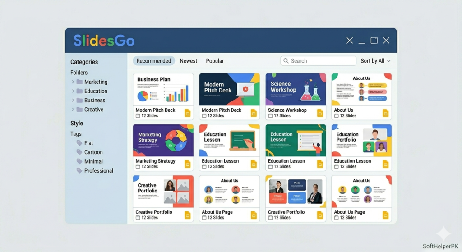Image resolution: width=462 pixels, height=252 pixels.
Task: Click the 'Tags' sidebar label
Action: click(76, 133)
